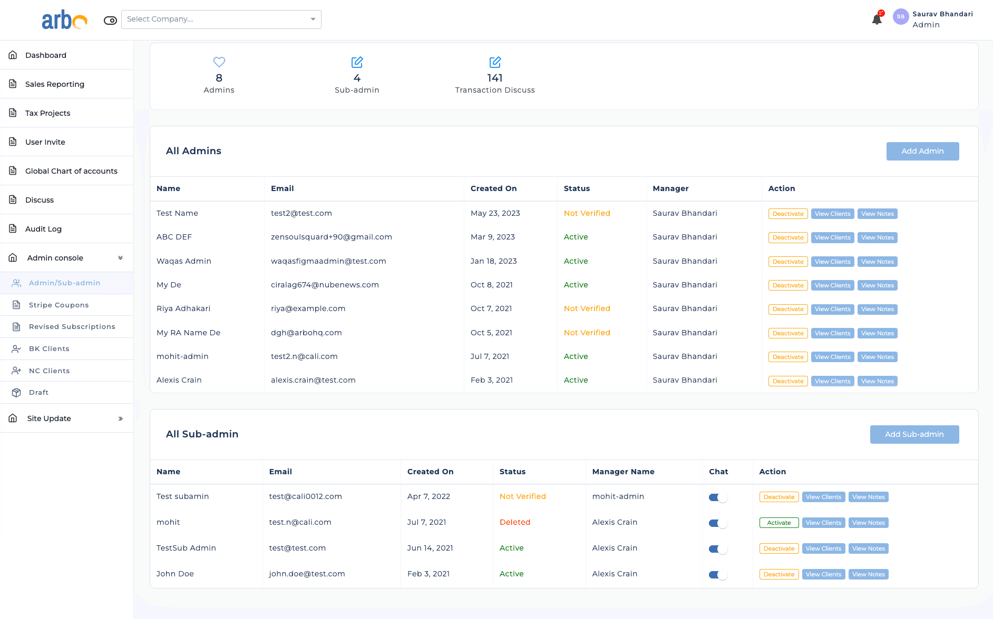Toggle chat for TestSub Admin
Screen dimensions: 993x619
[718, 549]
